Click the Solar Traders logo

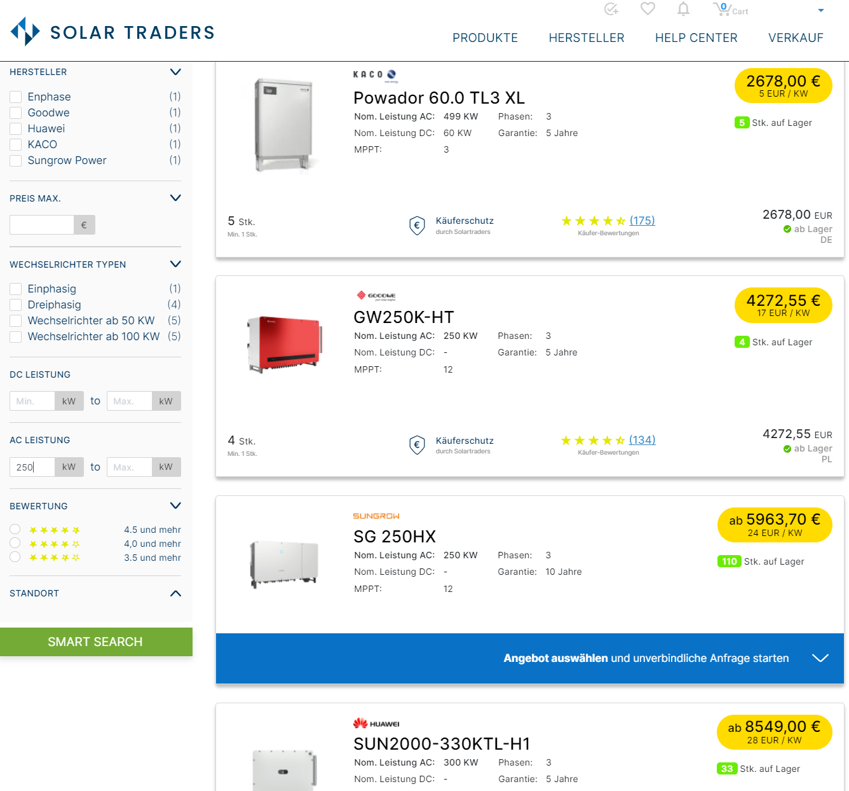coord(112,32)
